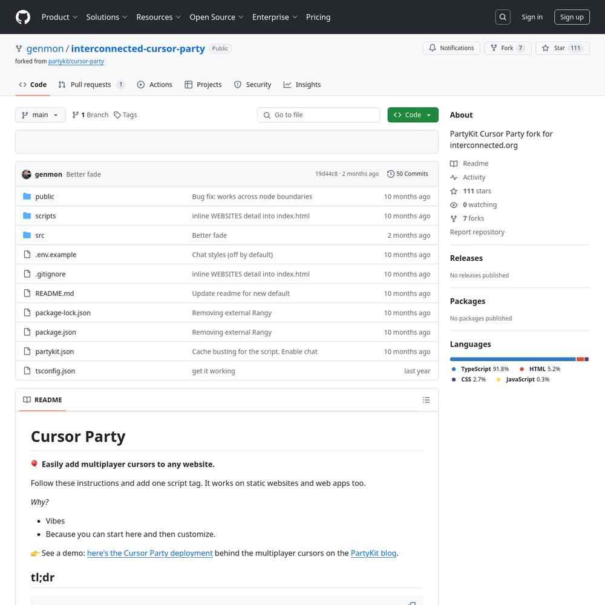Click the Tags icon link
Image resolution: width=605 pixels, height=605 pixels.
(117, 115)
